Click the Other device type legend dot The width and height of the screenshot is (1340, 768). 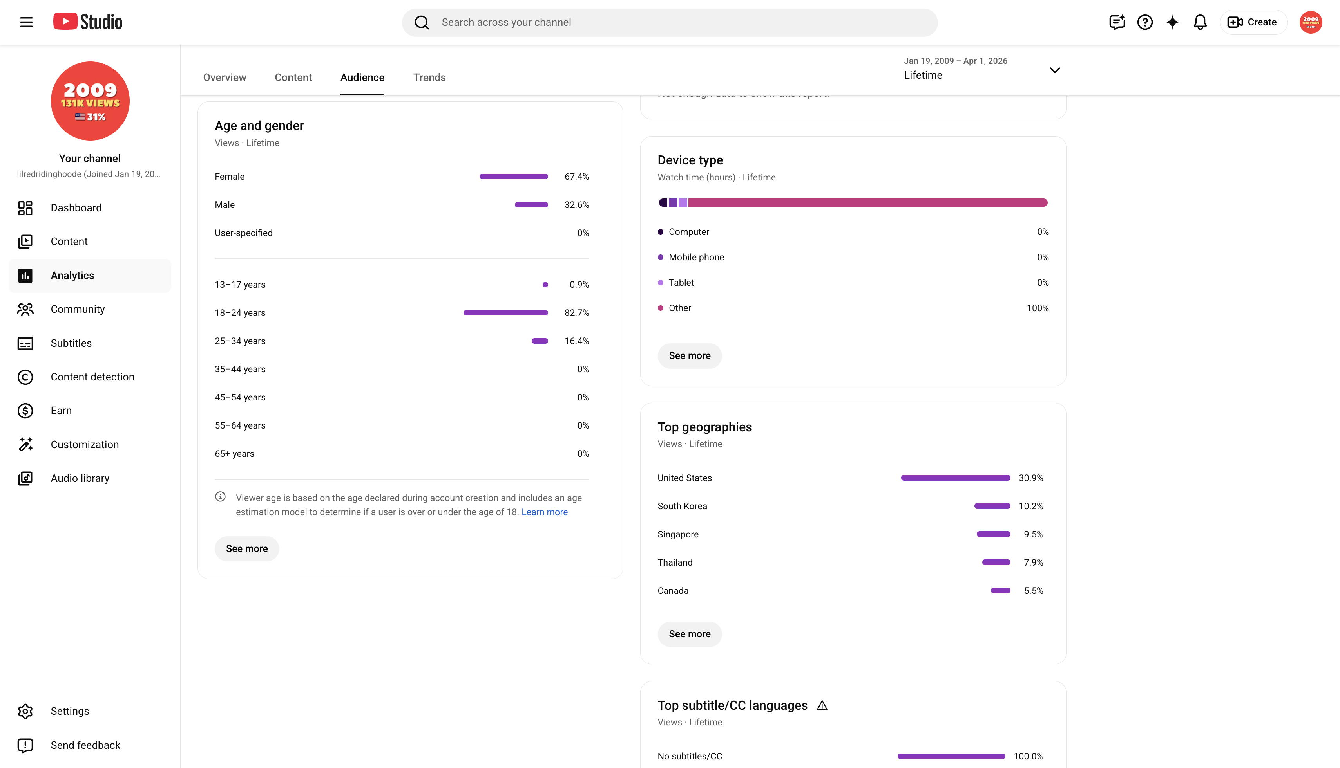pyautogui.click(x=661, y=308)
